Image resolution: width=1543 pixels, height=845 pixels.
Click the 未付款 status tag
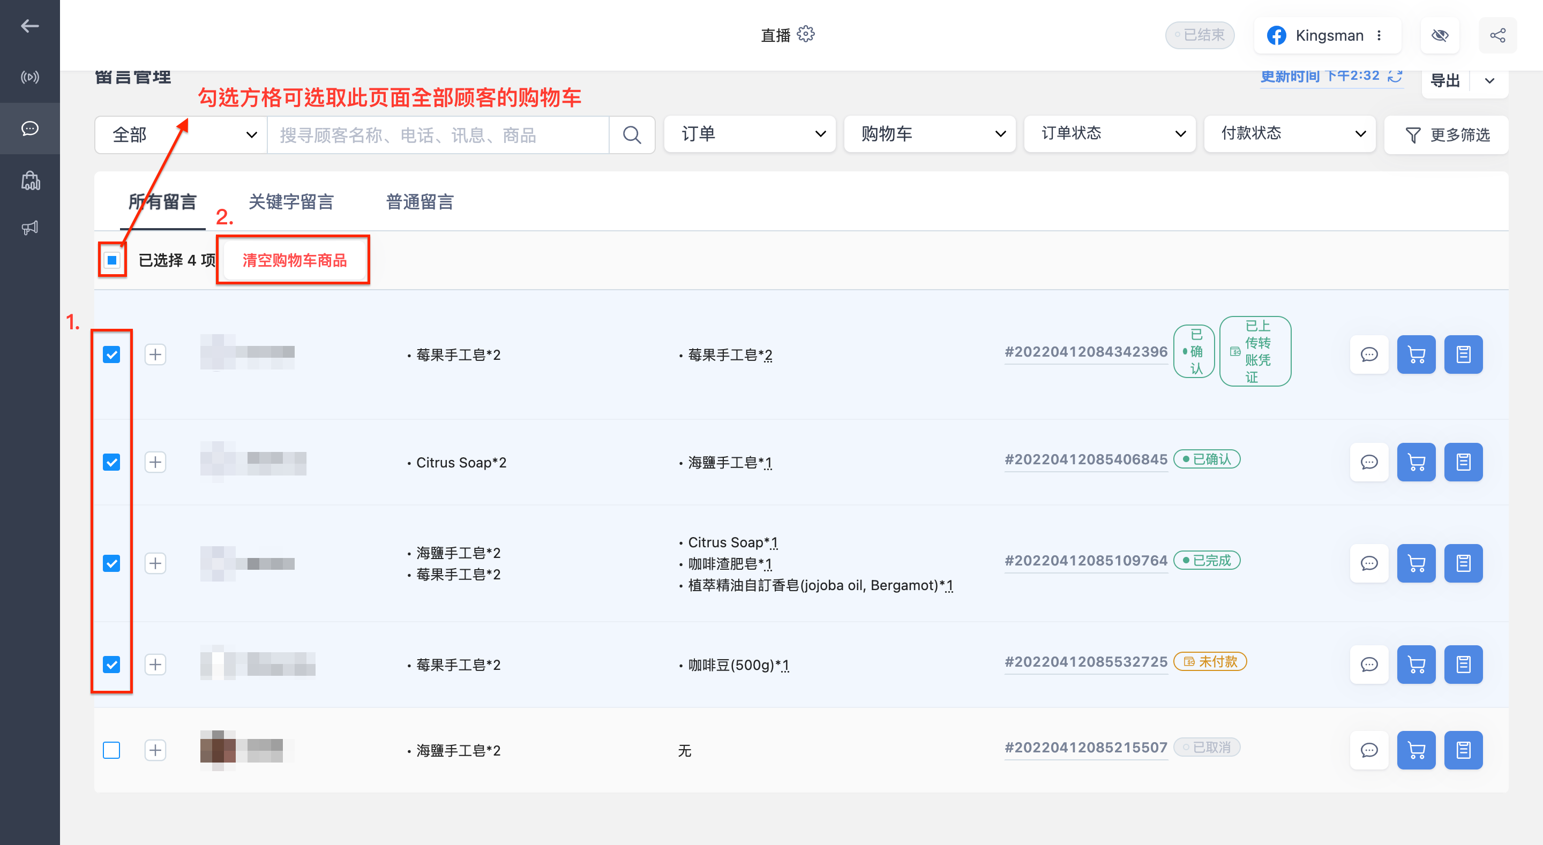[x=1210, y=662]
